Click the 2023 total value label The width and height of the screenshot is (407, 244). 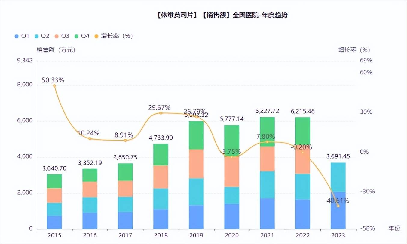click(x=338, y=157)
